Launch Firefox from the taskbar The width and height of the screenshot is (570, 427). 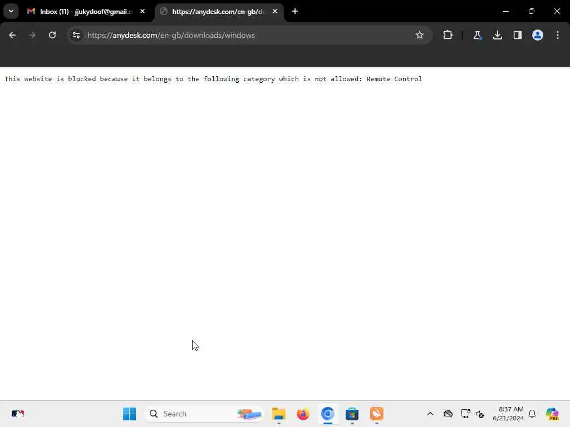pyautogui.click(x=303, y=414)
